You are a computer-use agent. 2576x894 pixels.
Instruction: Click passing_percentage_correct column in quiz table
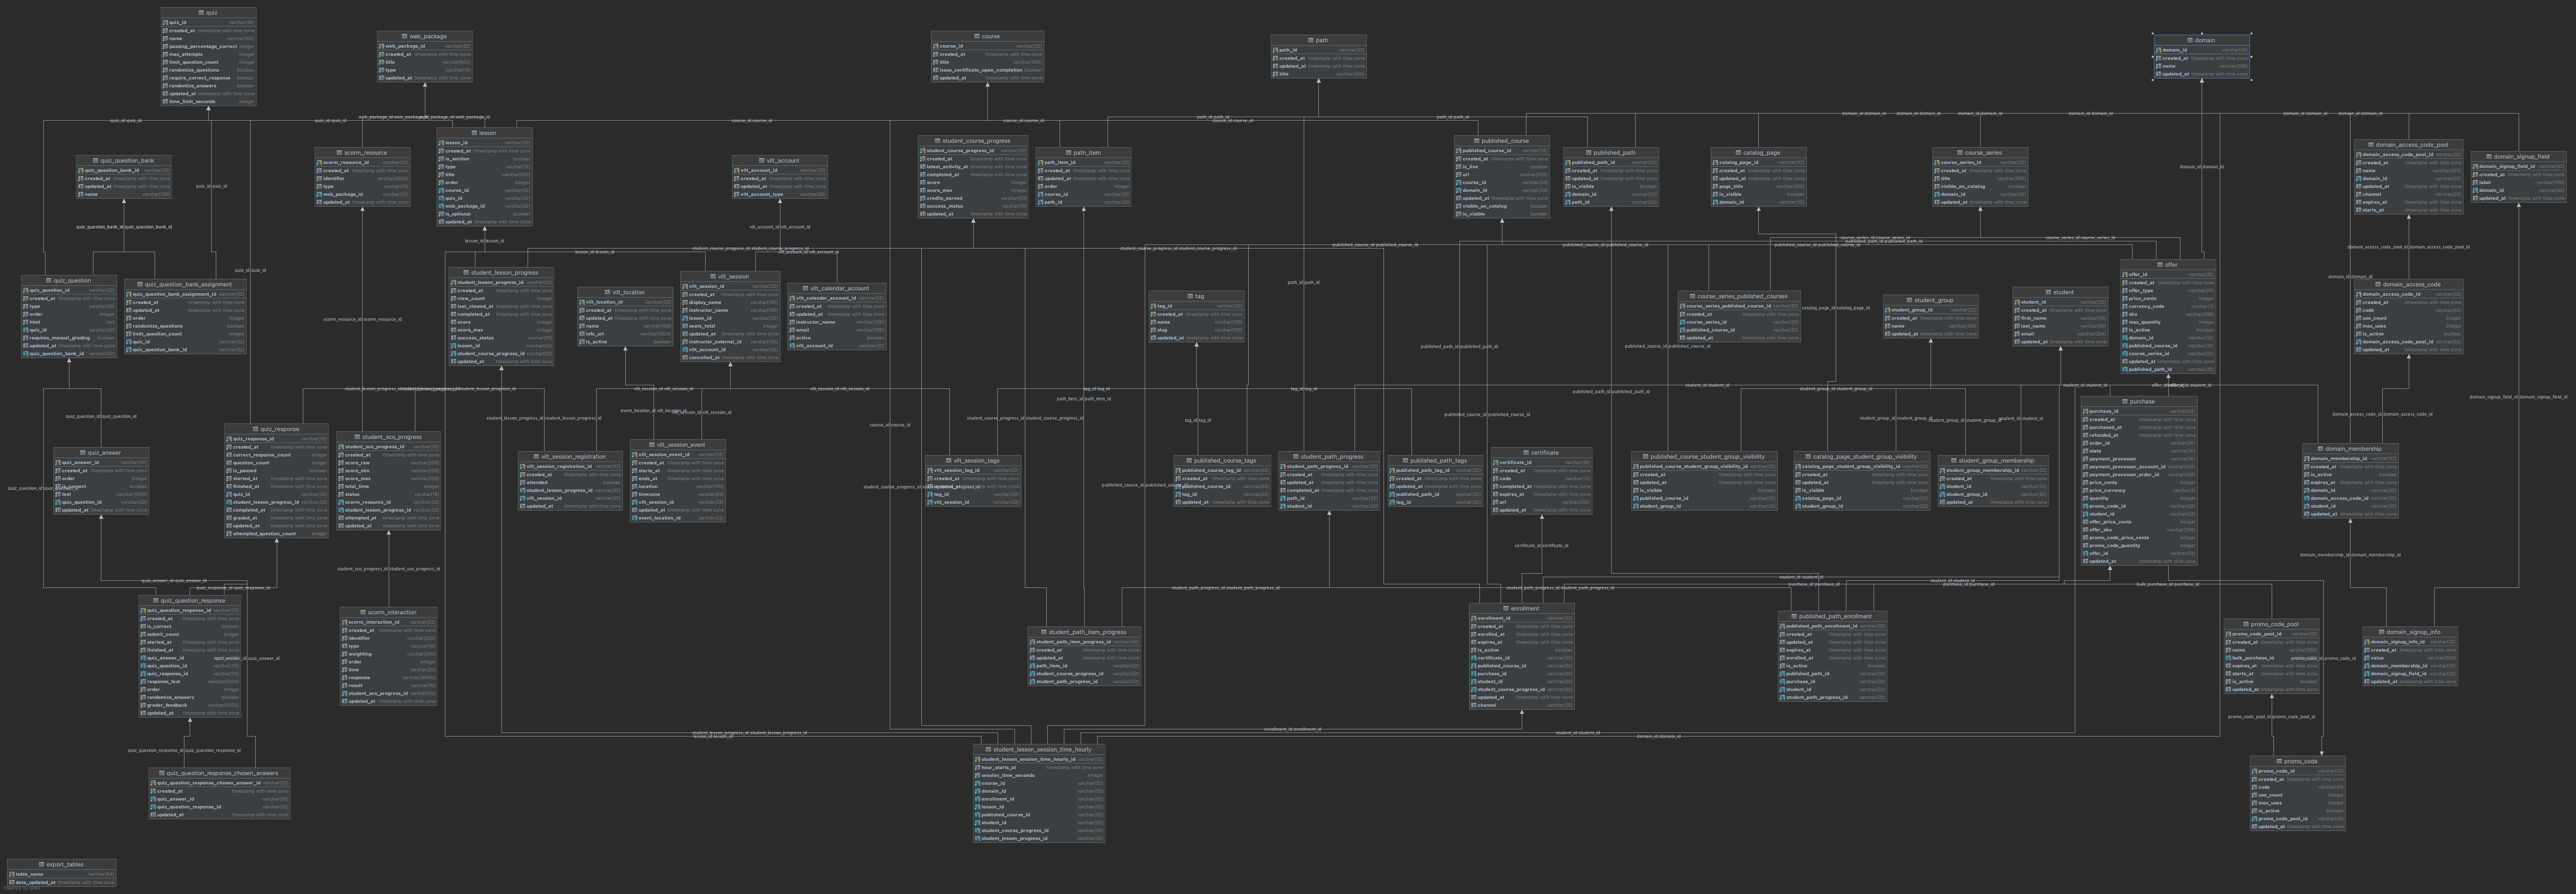click(208, 47)
